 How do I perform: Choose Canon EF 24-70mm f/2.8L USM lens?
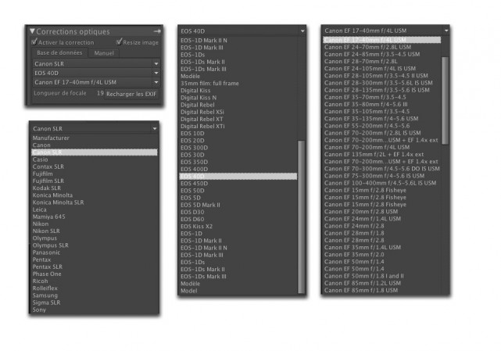click(x=368, y=47)
